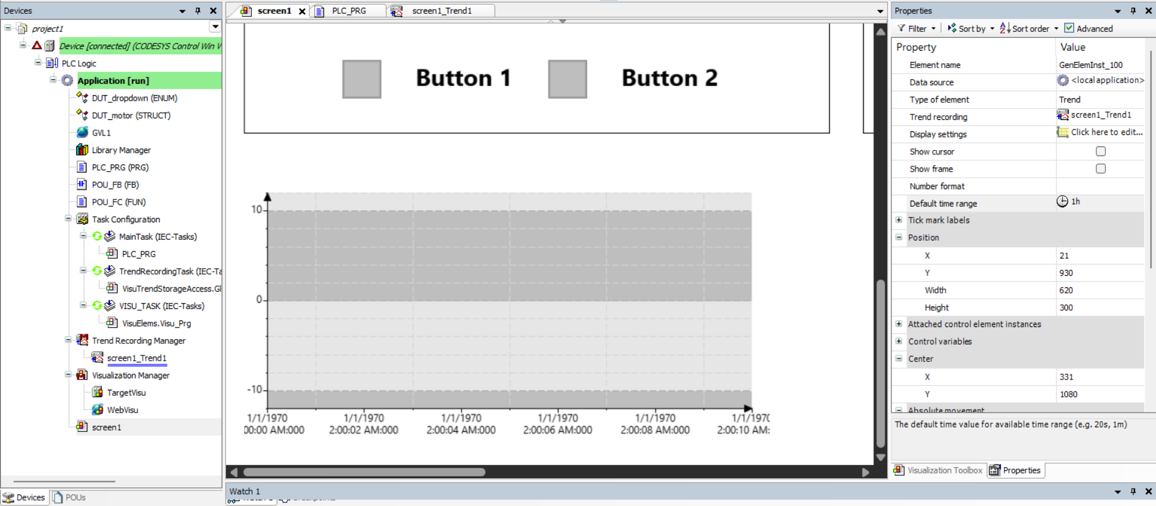
Task: Select the WebVisu icon in tree
Action: [97, 410]
